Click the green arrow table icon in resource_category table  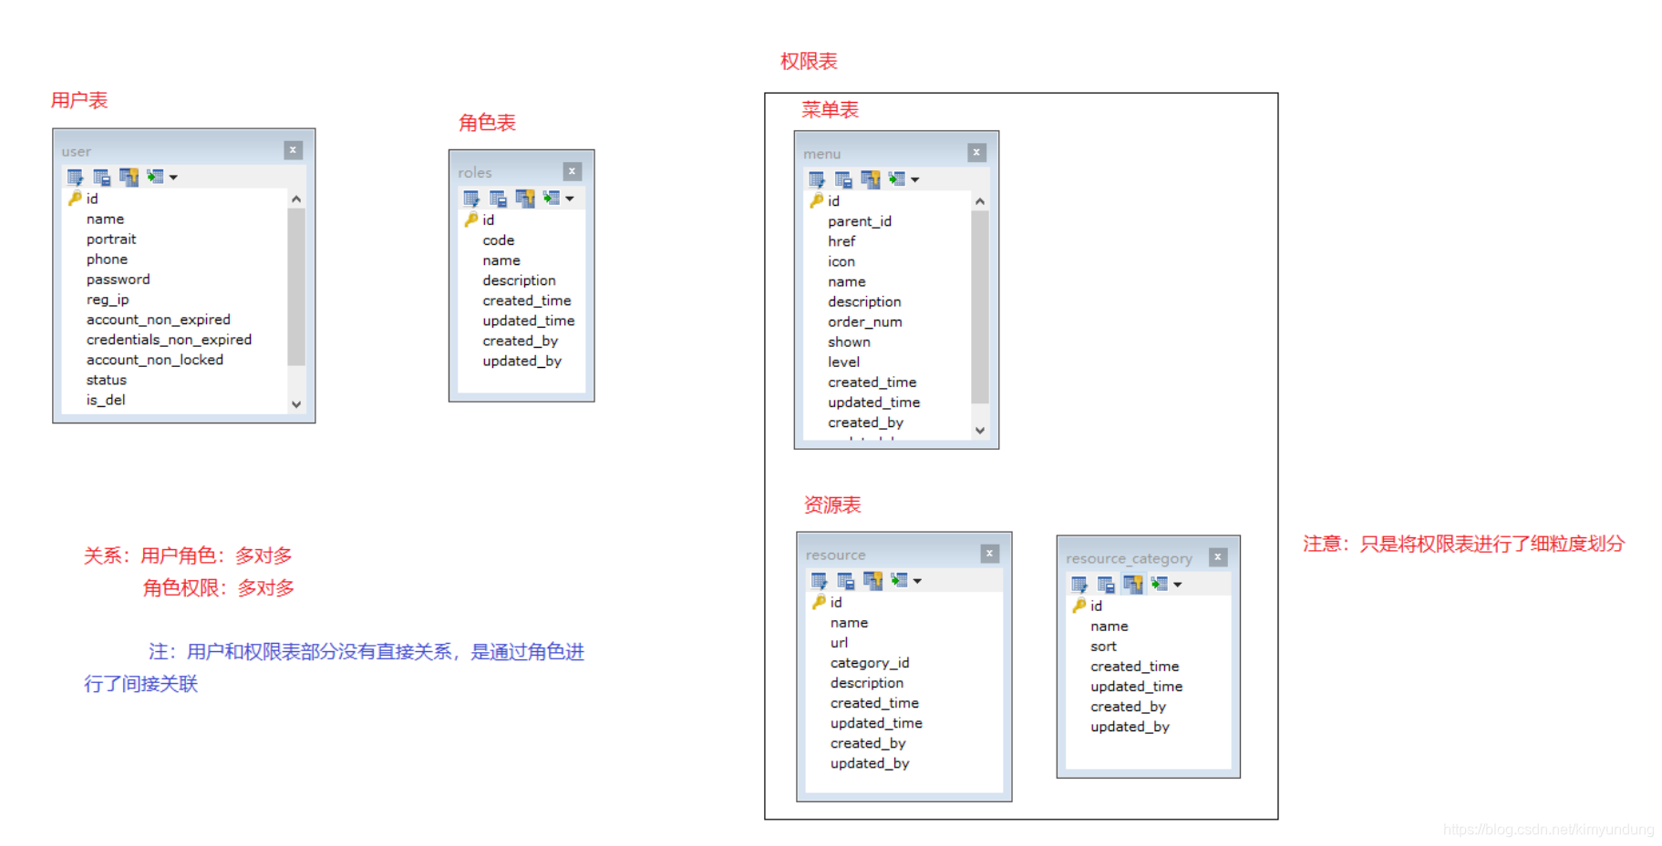point(1160,585)
